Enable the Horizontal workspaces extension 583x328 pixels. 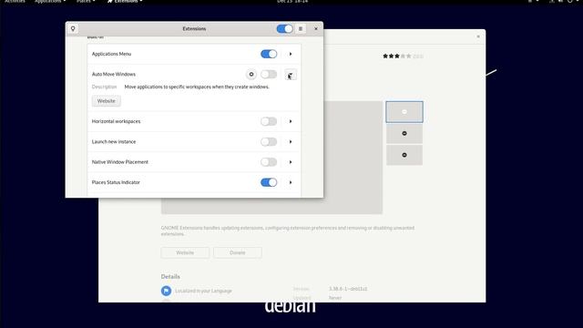(x=269, y=121)
